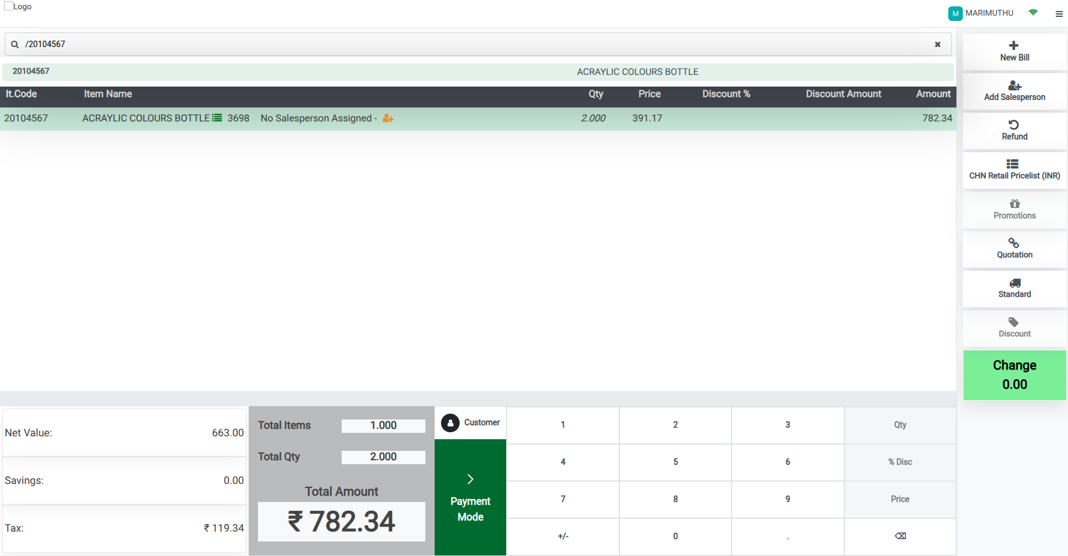Tap keypad digit 1
The image size is (1068, 556).
(x=563, y=425)
